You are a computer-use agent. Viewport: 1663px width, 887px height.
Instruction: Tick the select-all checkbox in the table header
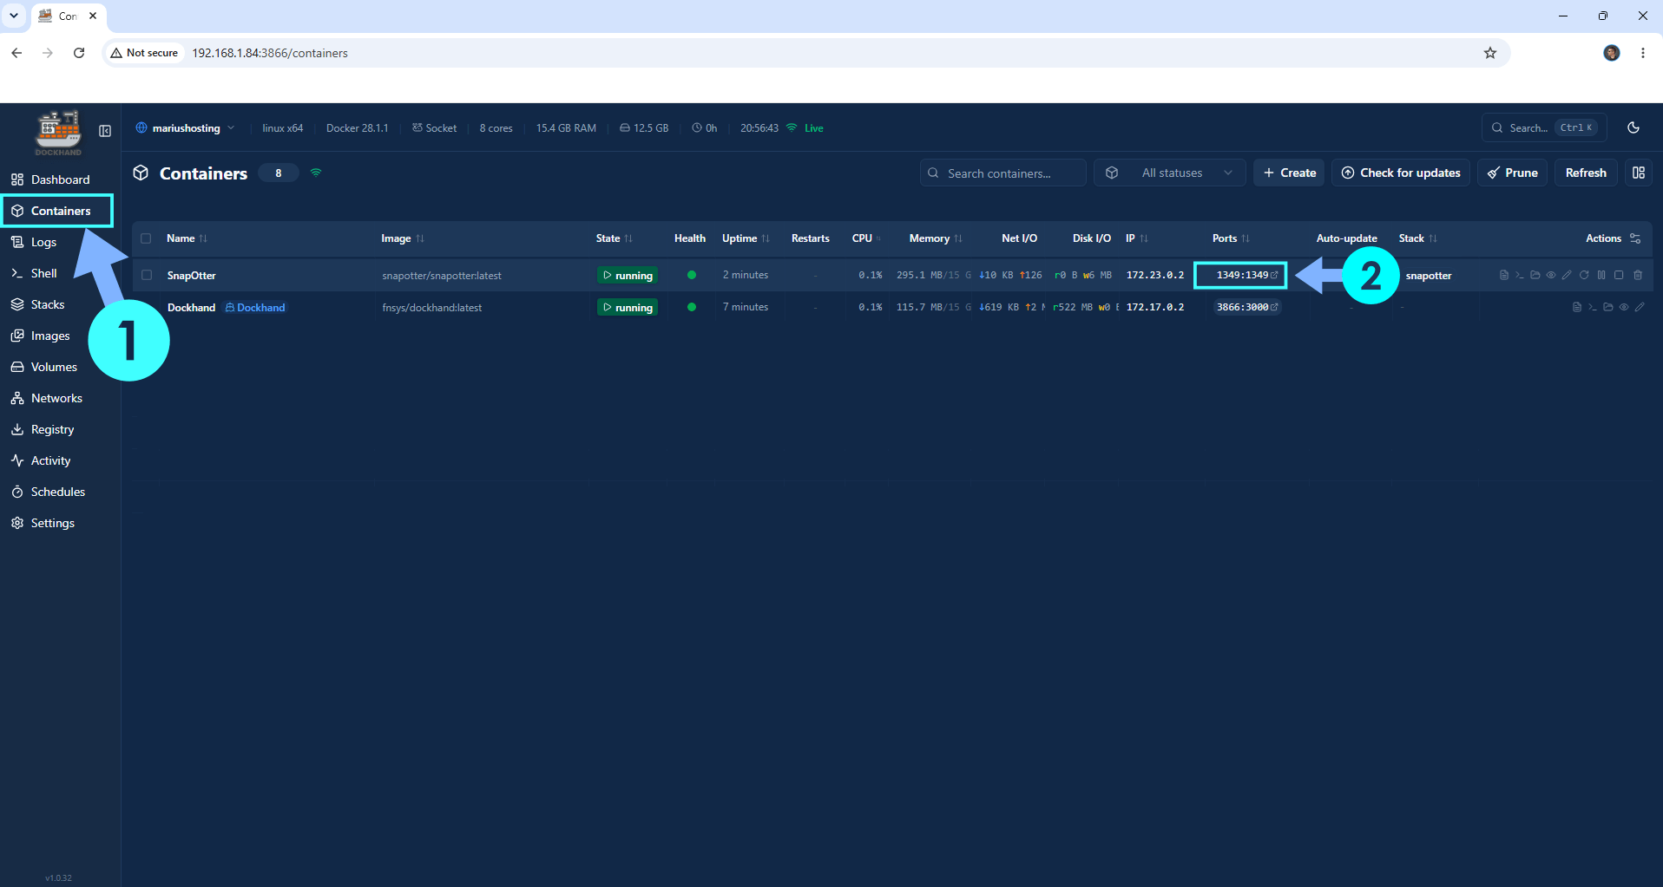point(146,238)
